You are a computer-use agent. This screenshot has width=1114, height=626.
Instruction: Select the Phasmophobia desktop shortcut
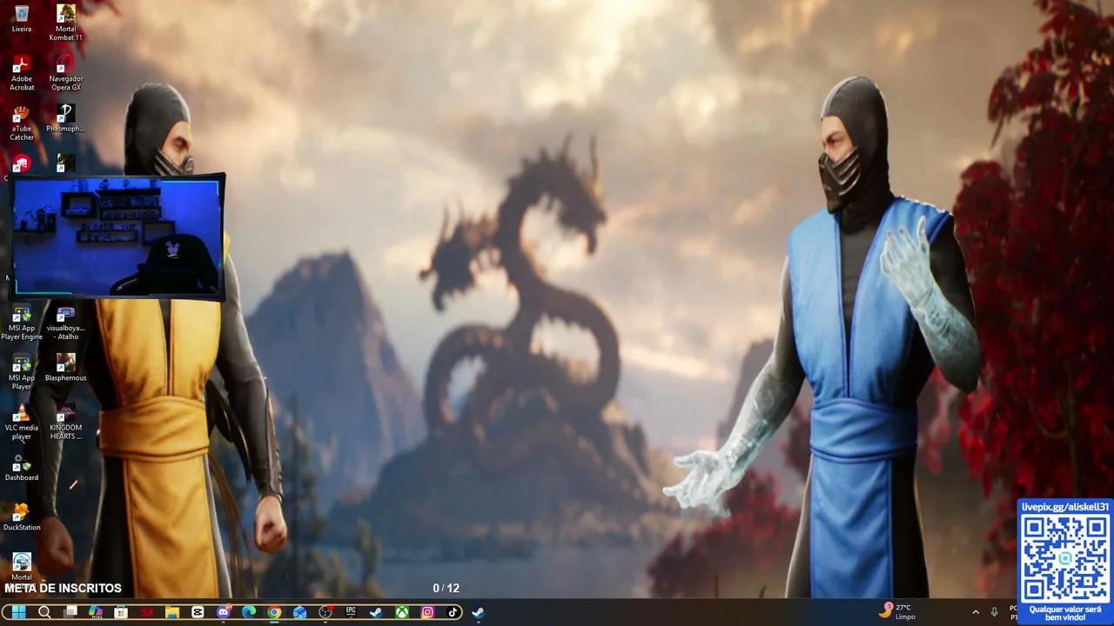tap(65, 118)
